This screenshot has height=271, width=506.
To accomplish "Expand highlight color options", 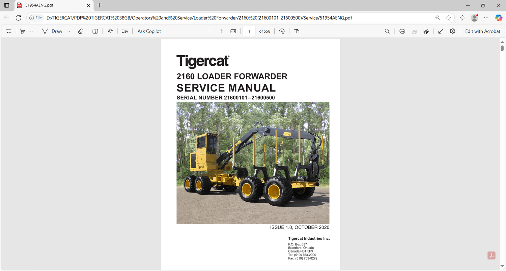I will (x=31, y=31).
